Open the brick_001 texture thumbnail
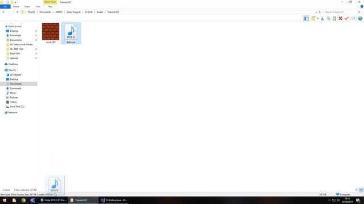Screen dimensions: 364x204 pos(51,32)
